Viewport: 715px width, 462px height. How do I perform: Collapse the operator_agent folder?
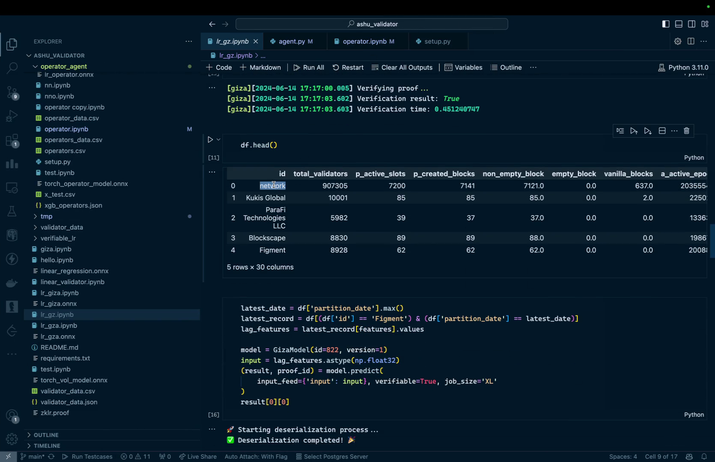63,66
